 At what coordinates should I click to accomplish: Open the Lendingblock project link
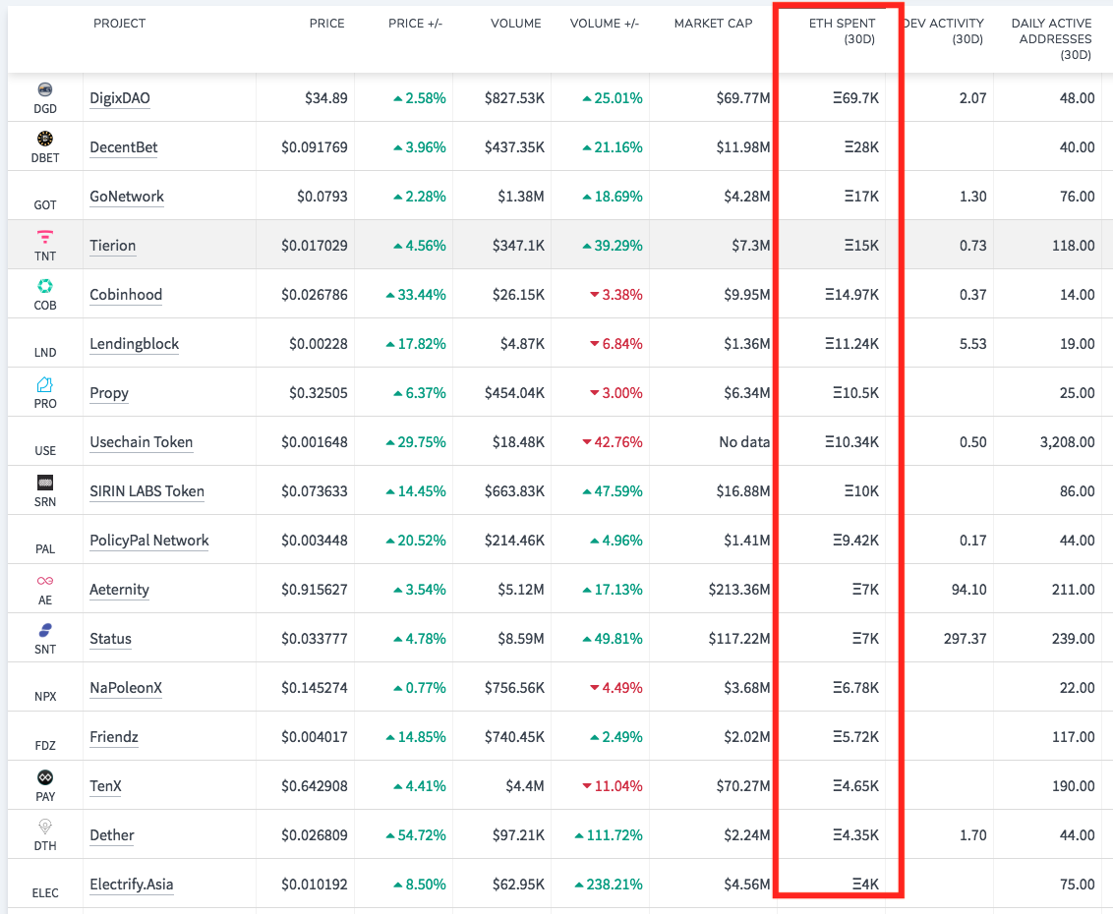pos(134,343)
